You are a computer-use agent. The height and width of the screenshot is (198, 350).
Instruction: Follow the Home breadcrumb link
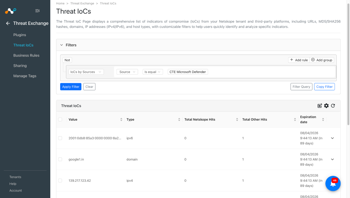click(60, 3)
